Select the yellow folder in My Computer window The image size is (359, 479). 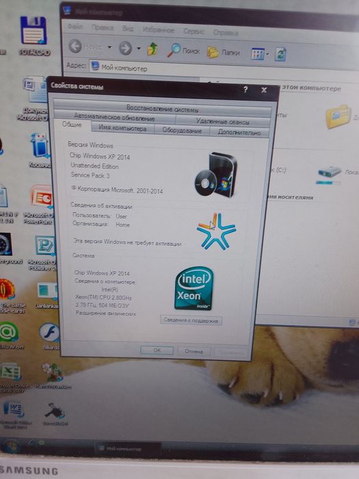tap(337, 117)
